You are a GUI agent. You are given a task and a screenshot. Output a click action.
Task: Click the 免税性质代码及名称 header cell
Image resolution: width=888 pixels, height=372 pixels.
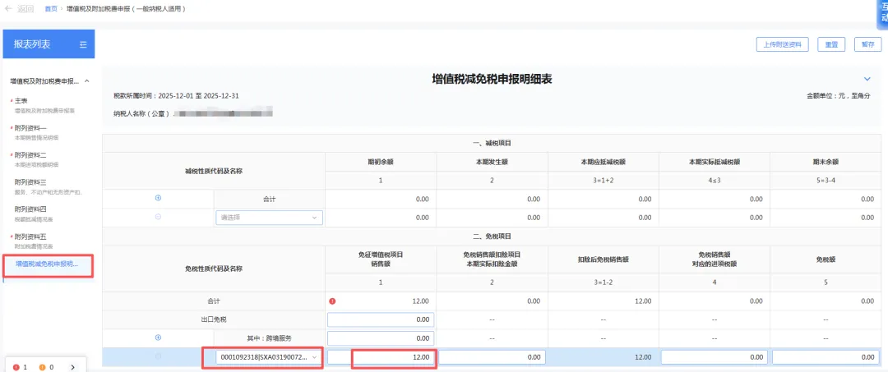[214, 269]
